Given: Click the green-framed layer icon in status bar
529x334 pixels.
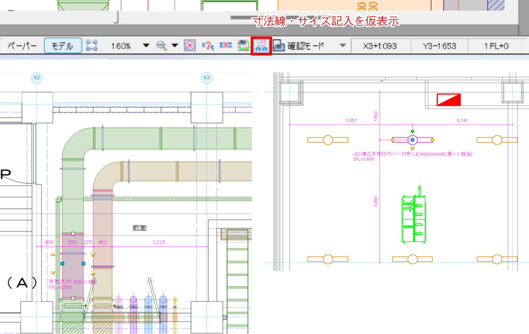Looking at the screenshot, I should click(243, 46).
